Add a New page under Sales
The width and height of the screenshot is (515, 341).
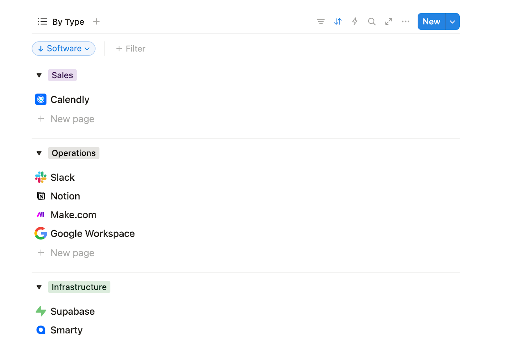coord(72,119)
